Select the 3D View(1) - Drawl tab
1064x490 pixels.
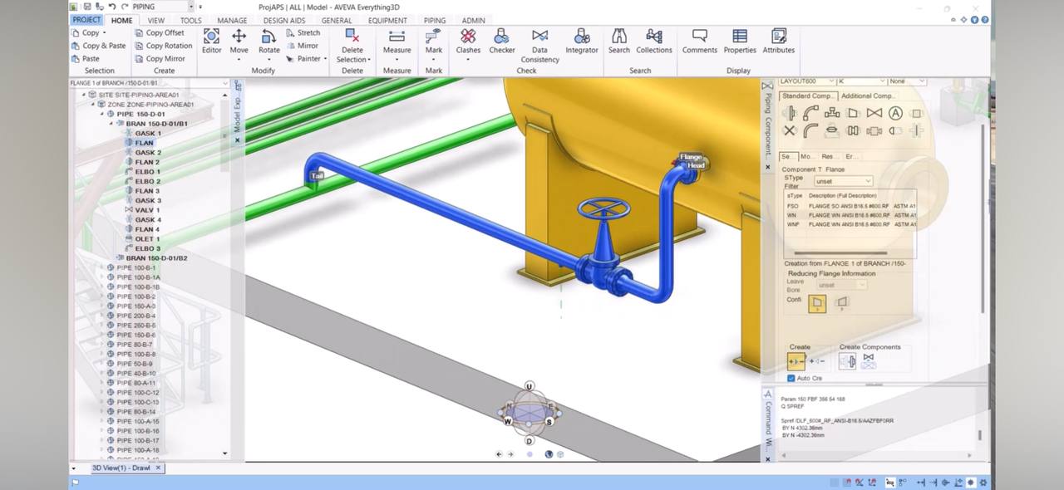click(x=121, y=468)
